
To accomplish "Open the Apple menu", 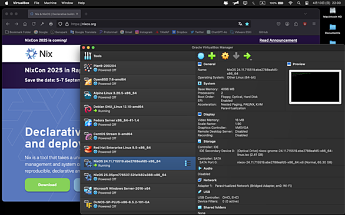I will (x=6, y=3).
